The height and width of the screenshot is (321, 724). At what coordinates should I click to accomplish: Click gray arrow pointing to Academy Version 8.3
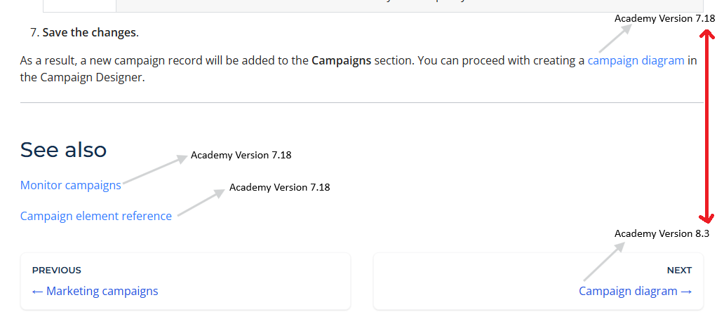[x=603, y=261]
